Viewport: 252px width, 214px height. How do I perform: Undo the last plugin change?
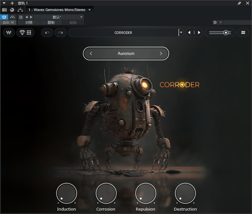(47, 33)
